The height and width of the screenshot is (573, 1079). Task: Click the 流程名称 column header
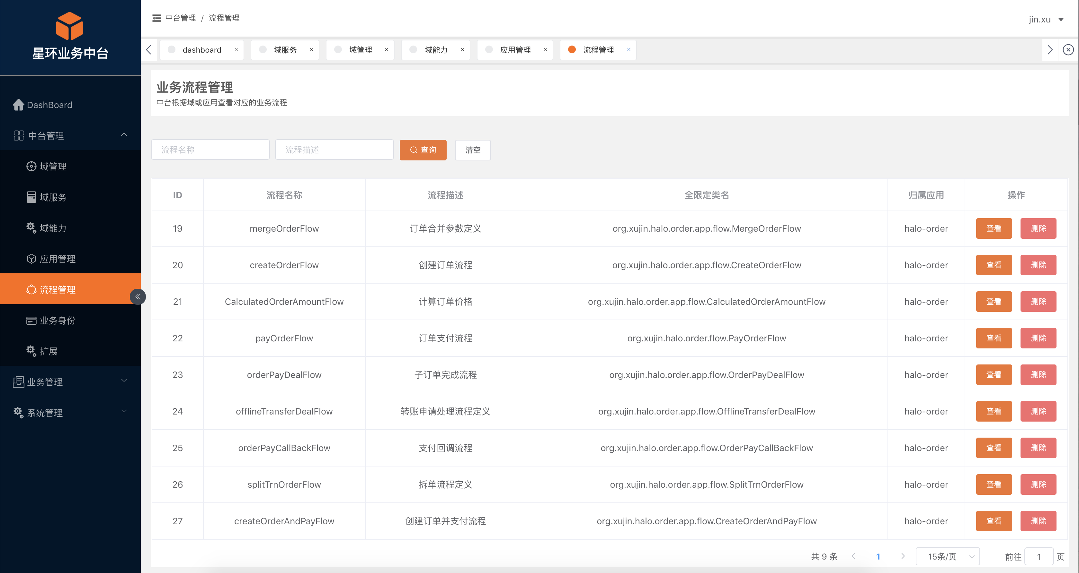pyautogui.click(x=284, y=195)
